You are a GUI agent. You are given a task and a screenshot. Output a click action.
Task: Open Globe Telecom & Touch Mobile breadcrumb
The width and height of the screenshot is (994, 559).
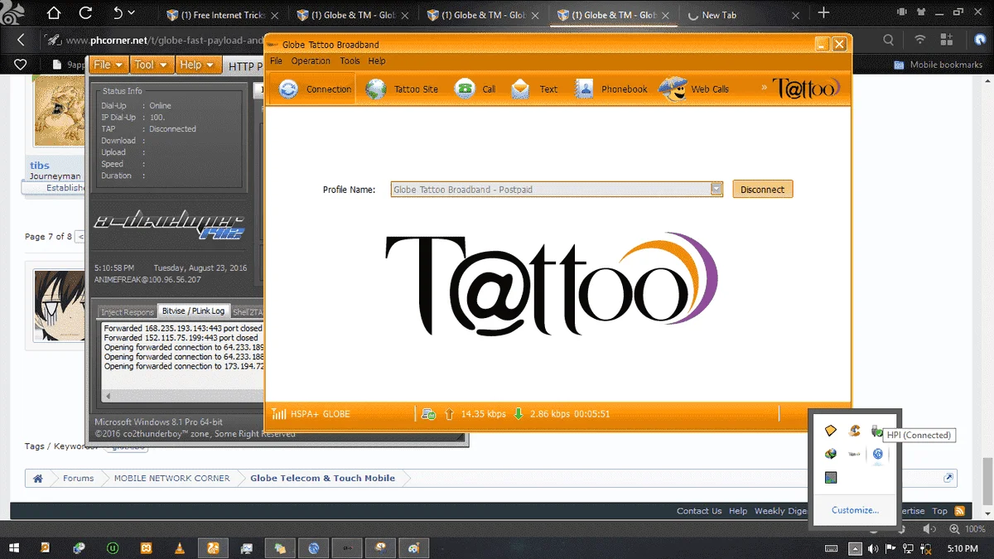[x=322, y=478]
